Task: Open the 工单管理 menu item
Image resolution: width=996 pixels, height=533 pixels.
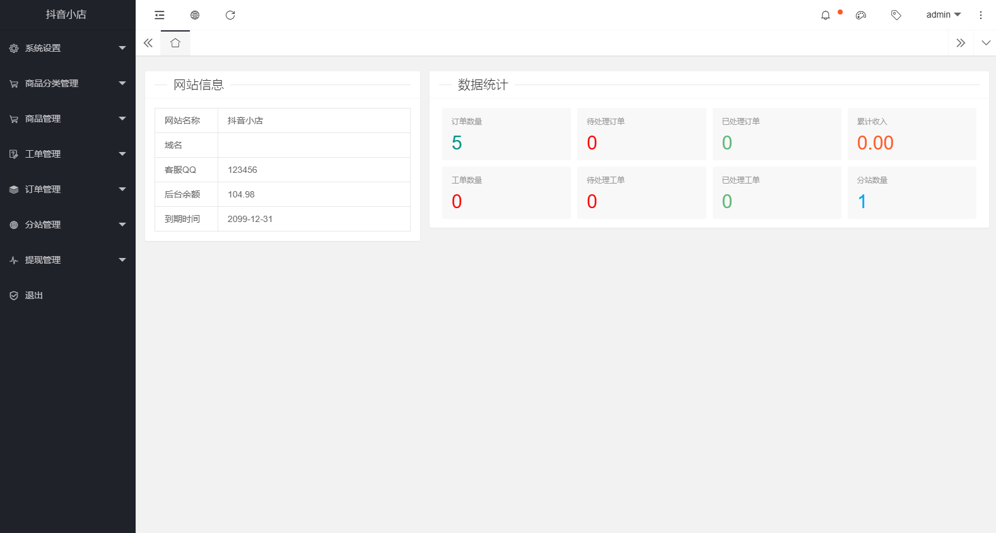Action: click(x=67, y=154)
